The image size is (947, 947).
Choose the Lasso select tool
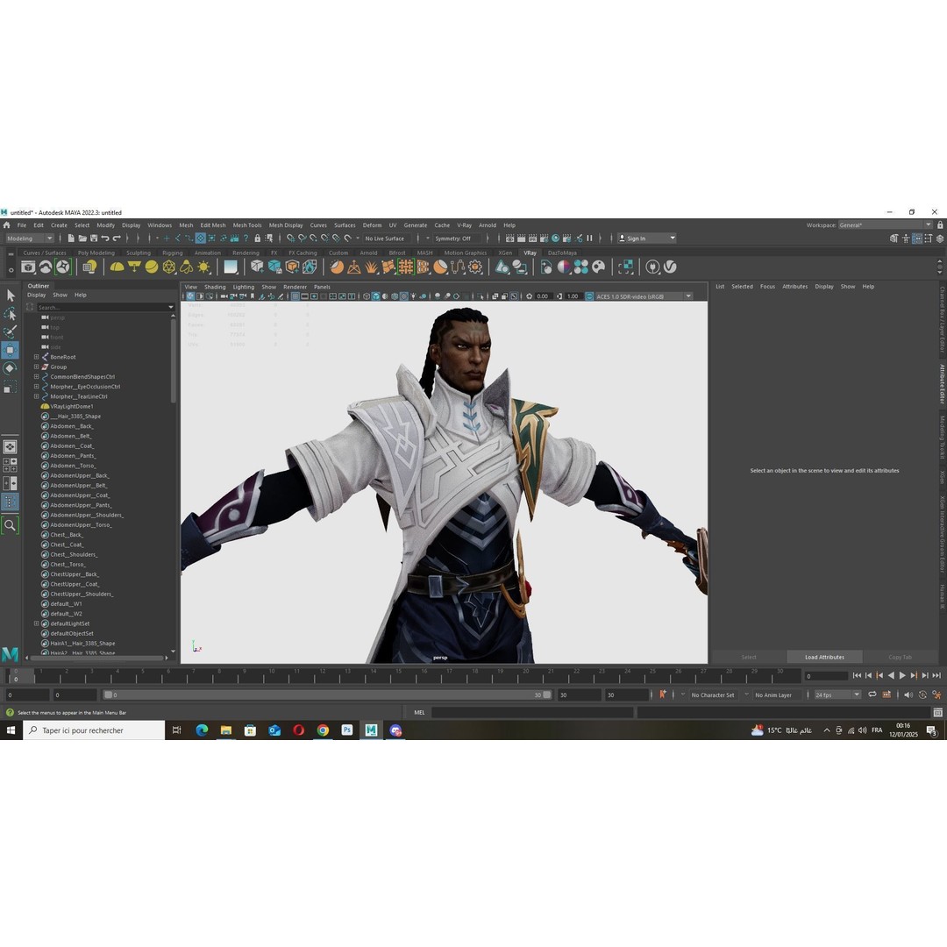11,313
